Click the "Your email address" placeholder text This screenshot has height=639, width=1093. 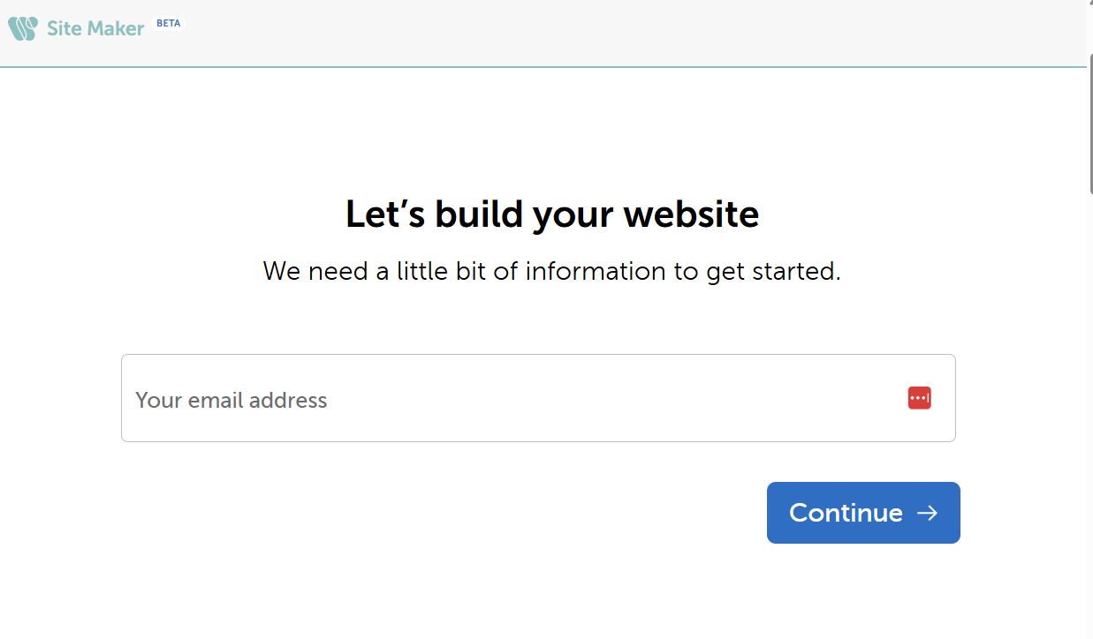(232, 400)
